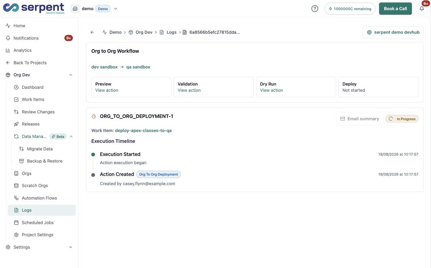431x268 pixels.
Task: Click View action under Dry Run
Action: click(x=271, y=90)
